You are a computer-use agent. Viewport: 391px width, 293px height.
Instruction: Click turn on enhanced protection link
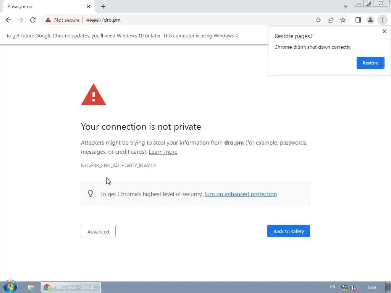coord(241,194)
